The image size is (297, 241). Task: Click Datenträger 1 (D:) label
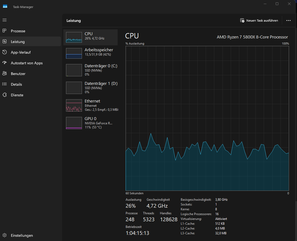[x=101, y=83]
